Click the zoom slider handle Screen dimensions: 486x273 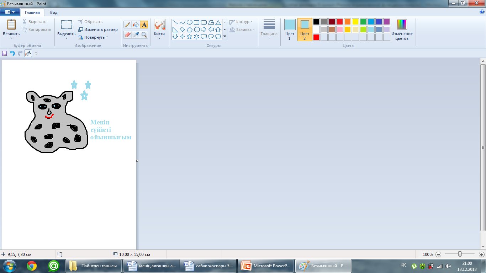460,254
